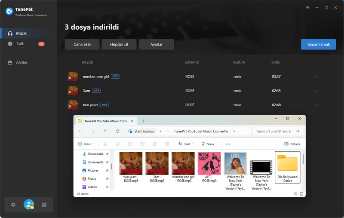Click album art of two years row
Screen dimensions: 344x218
click(x=73, y=105)
